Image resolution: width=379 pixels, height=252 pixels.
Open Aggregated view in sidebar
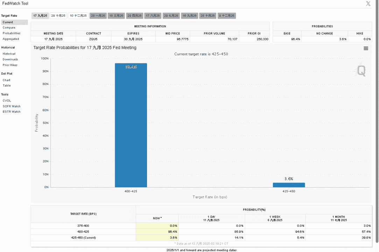pyautogui.click(x=10, y=39)
